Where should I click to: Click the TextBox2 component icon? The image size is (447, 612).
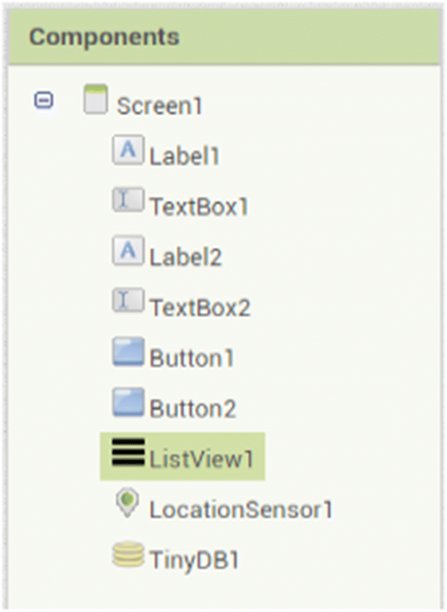(127, 301)
